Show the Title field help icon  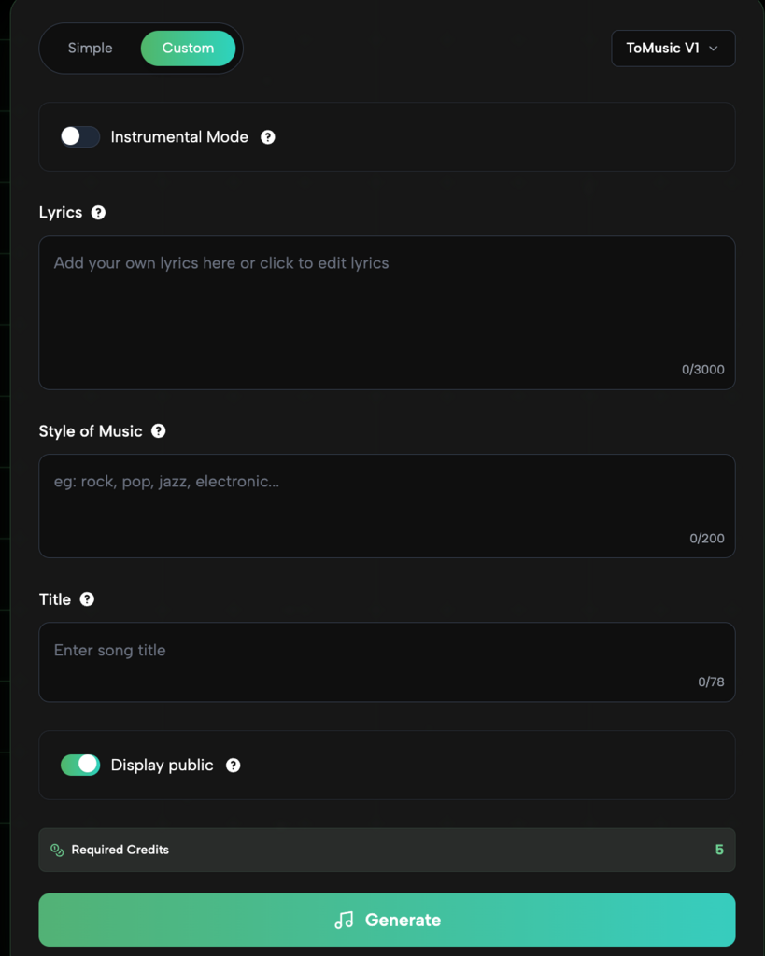pyautogui.click(x=87, y=599)
